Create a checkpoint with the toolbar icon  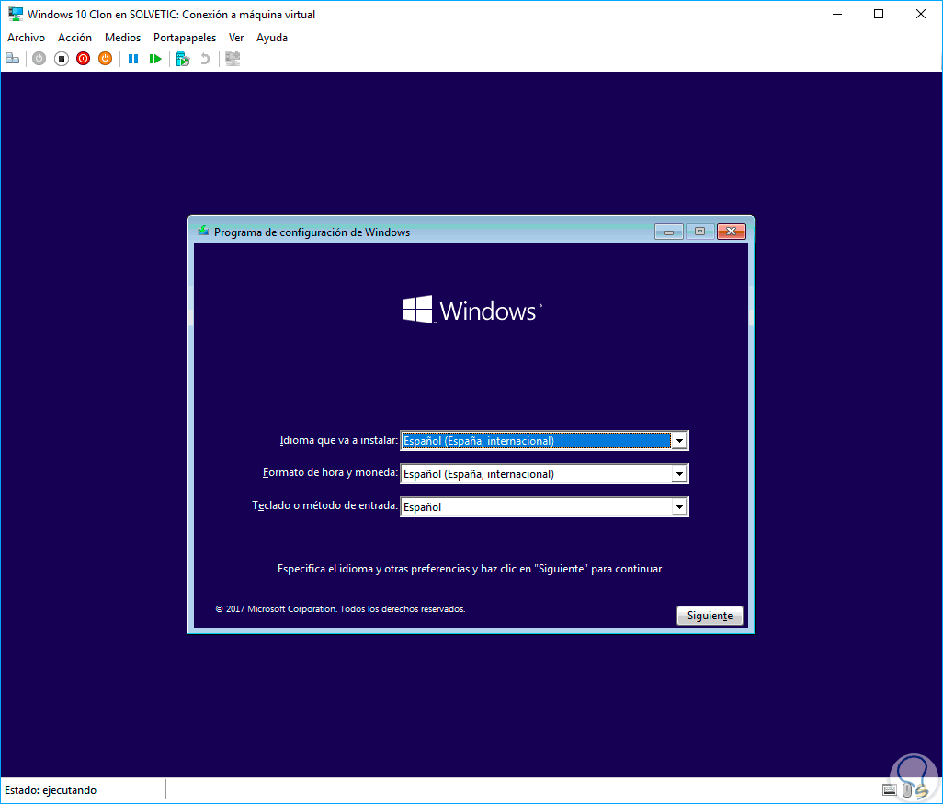pyautogui.click(x=183, y=59)
